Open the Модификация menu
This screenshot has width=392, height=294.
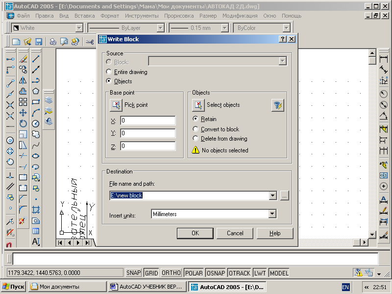240,16
